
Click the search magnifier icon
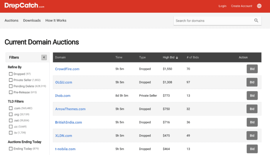[x=256, y=21]
